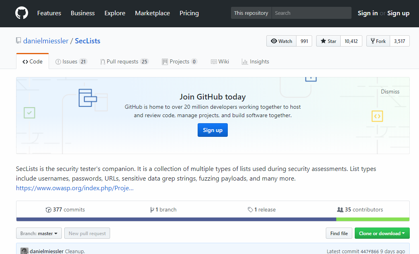
Task: Click the tag icon beside 1 release
Action: (250, 210)
